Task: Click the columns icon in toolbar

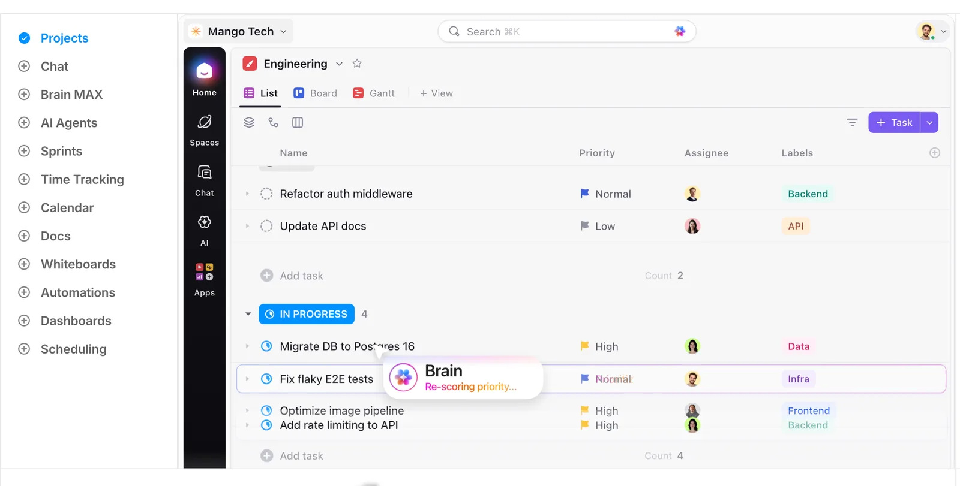Action: pyautogui.click(x=298, y=122)
